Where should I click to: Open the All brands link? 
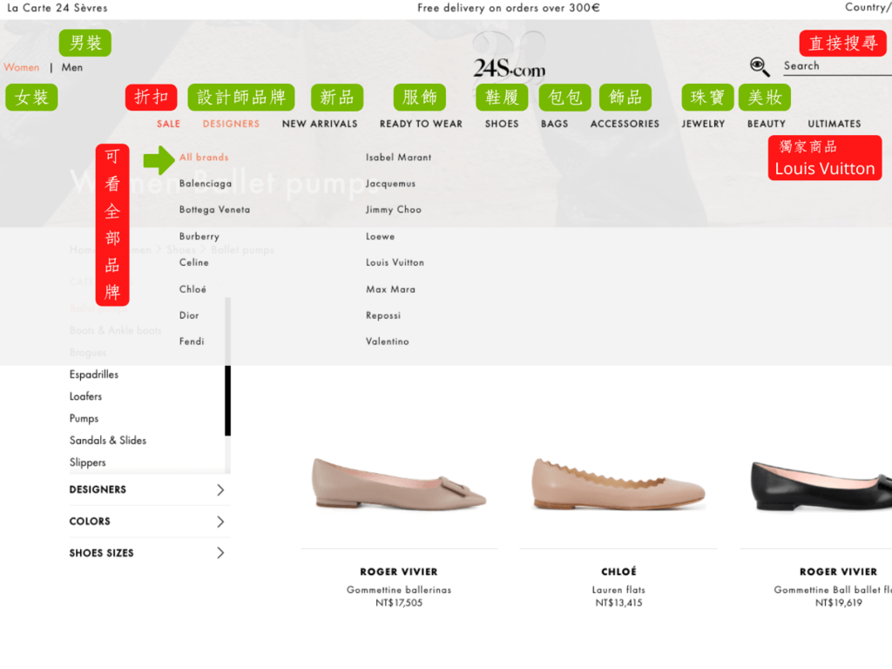coord(204,157)
